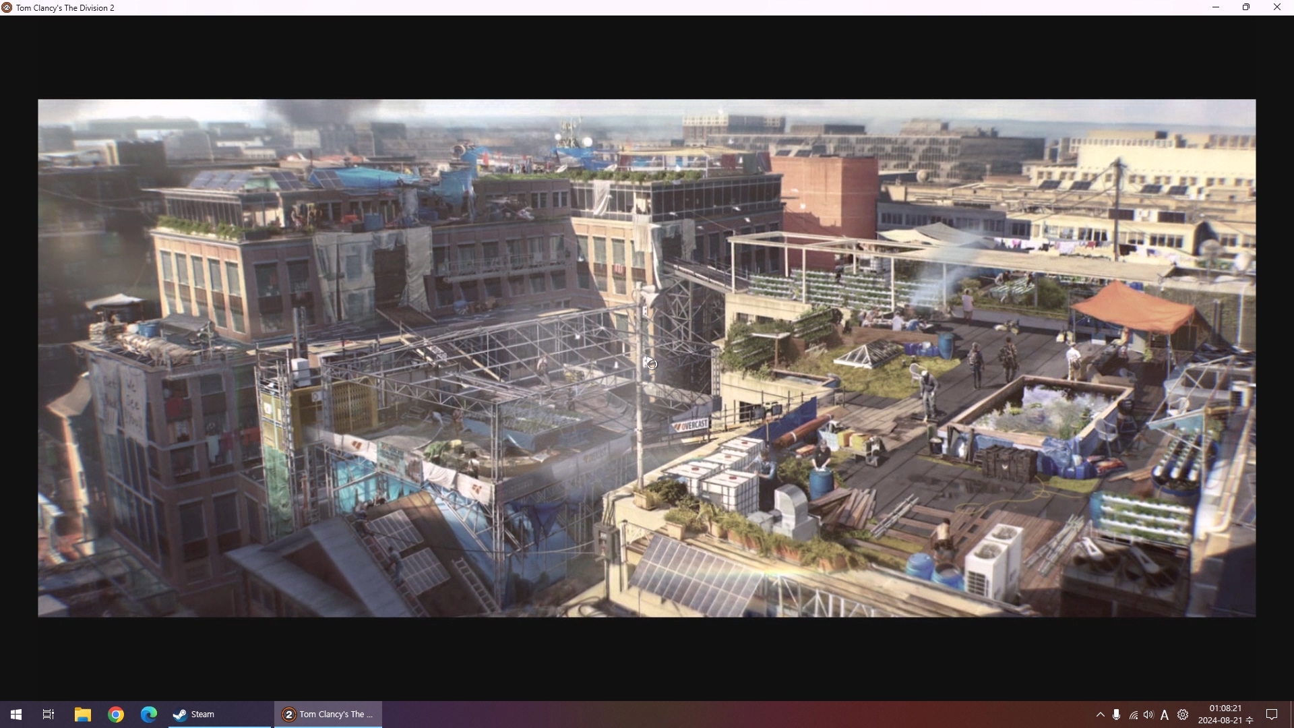Open the Windows Start menu

pyautogui.click(x=16, y=715)
